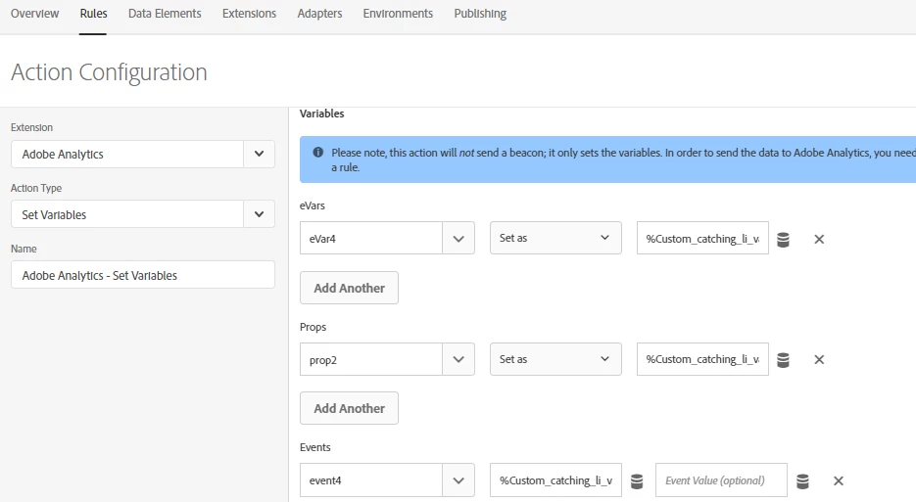Open the Action Type dropdown showing Set Variables
Screen dimensions: 916x502
[x=259, y=214]
